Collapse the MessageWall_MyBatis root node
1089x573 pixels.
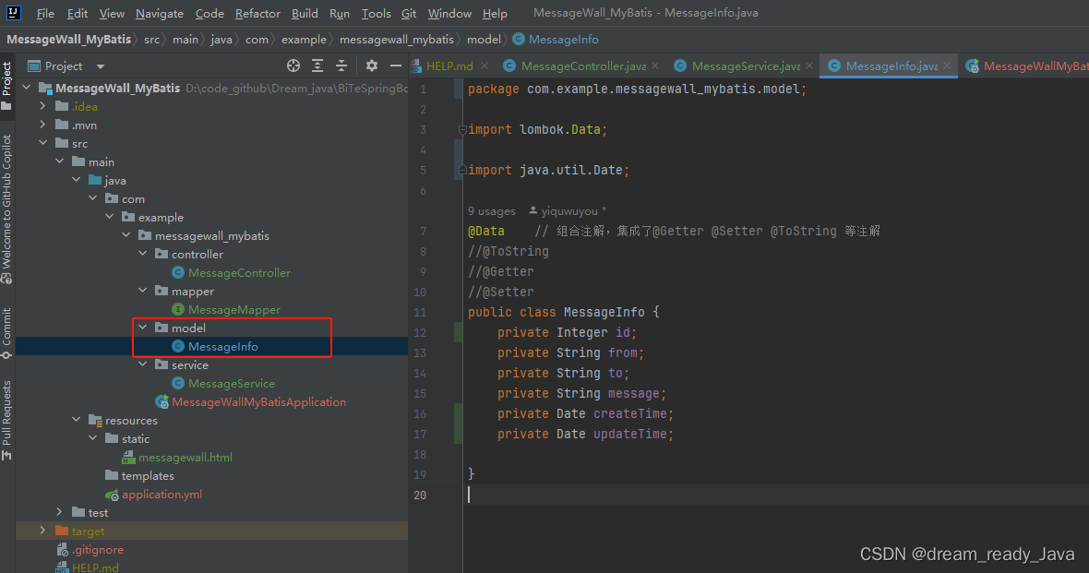coord(27,88)
